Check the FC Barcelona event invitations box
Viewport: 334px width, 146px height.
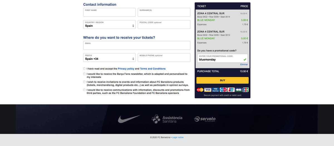pos(84,82)
